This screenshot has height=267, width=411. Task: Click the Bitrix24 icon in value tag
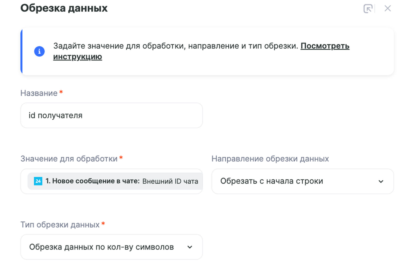tap(38, 181)
